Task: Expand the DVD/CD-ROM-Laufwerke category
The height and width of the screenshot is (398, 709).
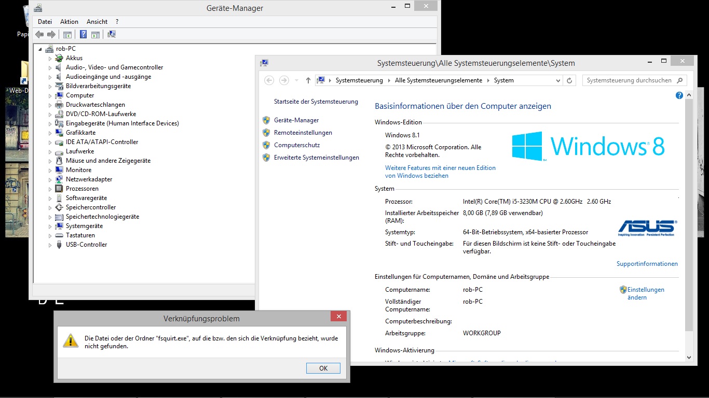Action: [x=50, y=115]
